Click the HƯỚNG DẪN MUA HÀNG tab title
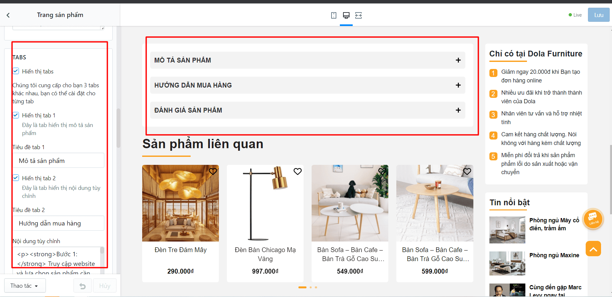612x297 pixels. (193, 85)
